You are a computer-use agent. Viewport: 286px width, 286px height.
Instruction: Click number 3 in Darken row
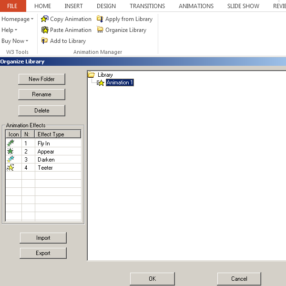click(26, 160)
